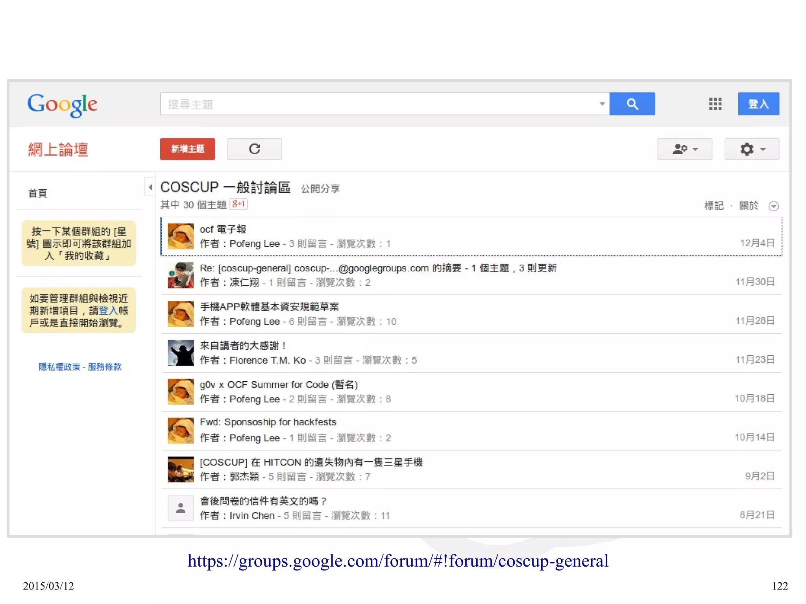This screenshot has height=604, width=806.
Task: Open the Google apps grid icon
Action: [715, 104]
